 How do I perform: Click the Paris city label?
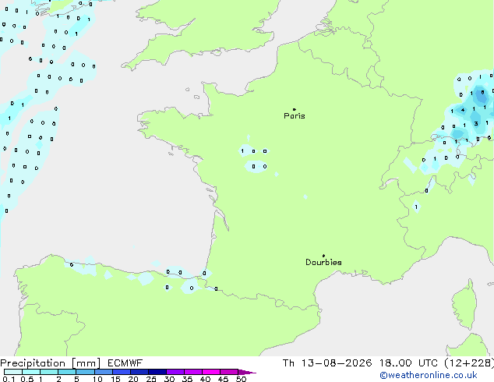(x=295, y=116)
